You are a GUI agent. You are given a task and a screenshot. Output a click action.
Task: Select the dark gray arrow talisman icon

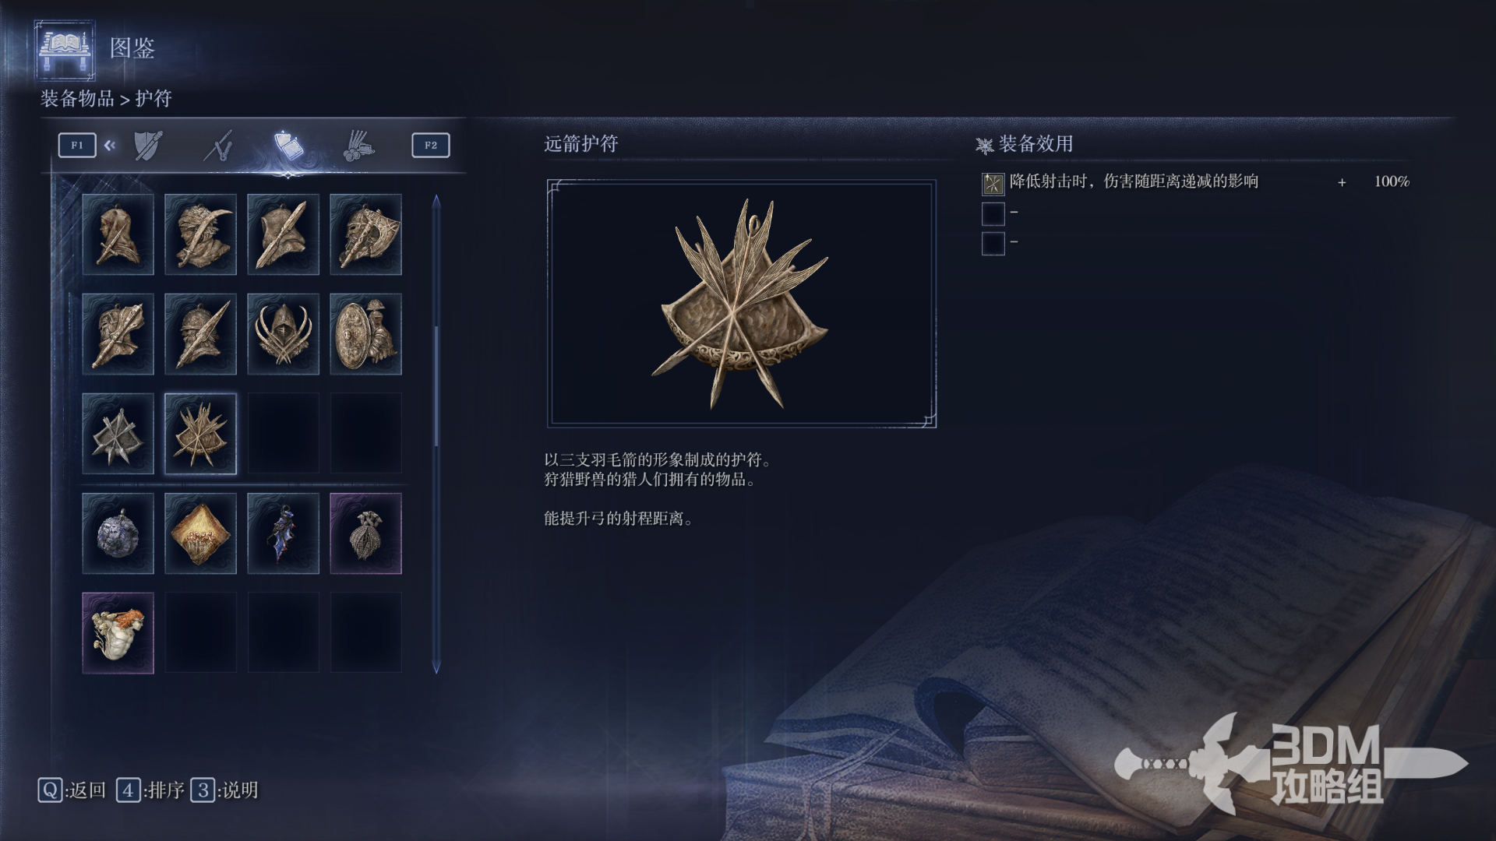[x=118, y=434]
